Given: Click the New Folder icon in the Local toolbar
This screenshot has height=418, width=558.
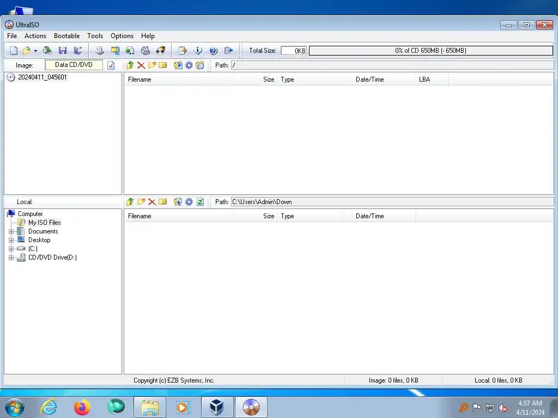Looking at the screenshot, I should [141, 202].
